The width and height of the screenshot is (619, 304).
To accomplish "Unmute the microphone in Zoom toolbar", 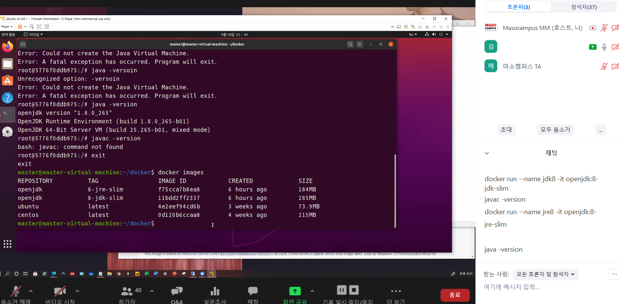I will coord(16,291).
